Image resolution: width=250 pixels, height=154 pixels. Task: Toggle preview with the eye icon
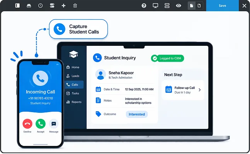[179, 5]
